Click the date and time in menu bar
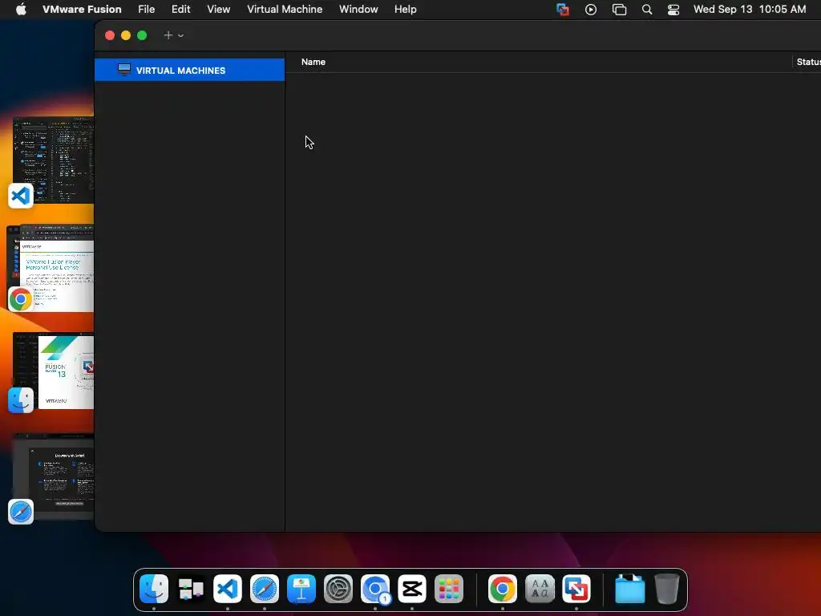 tap(750, 9)
